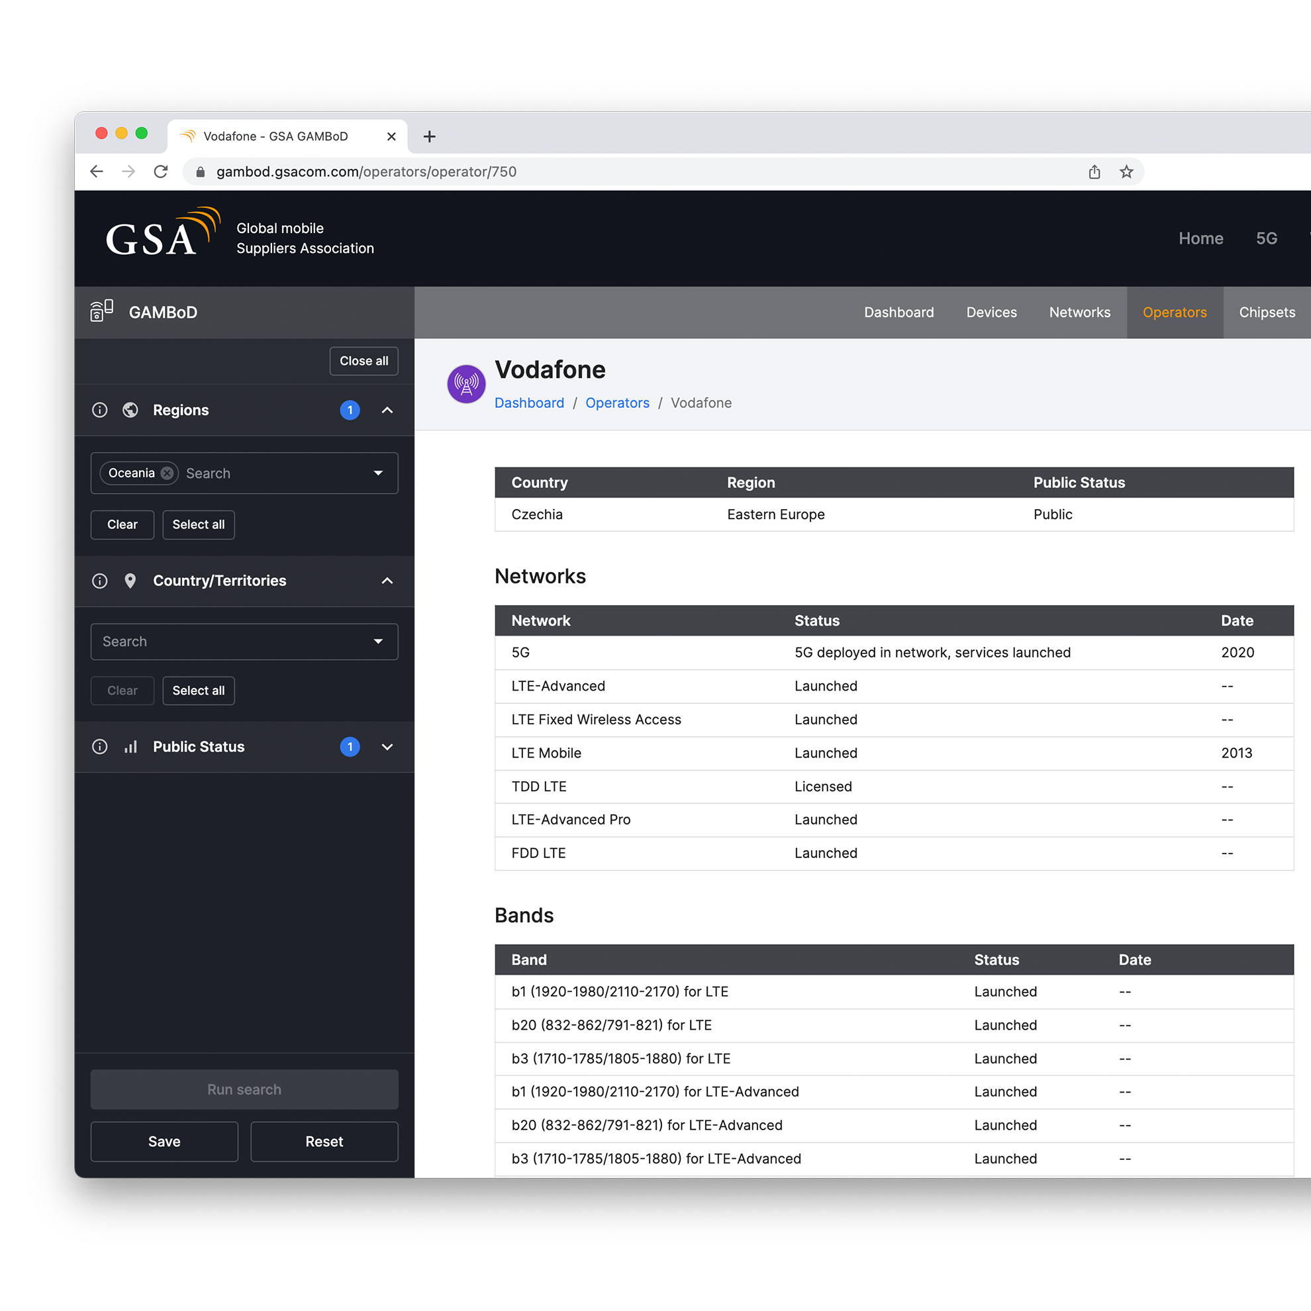The image size is (1311, 1311).
Task: Click the Reset button
Action: tap(324, 1141)
